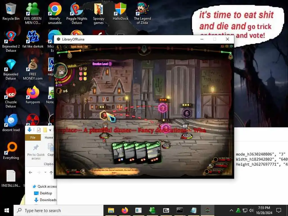288x216 pixels.
Task: Select the !INSTALLIN... text file on the desktop
Action: click(11, 179)
